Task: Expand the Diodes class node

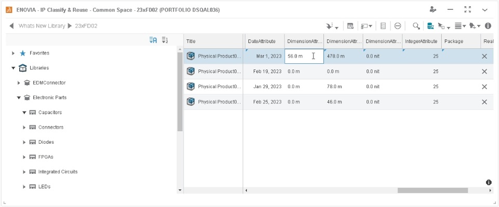Action: (x=24, y=142)
